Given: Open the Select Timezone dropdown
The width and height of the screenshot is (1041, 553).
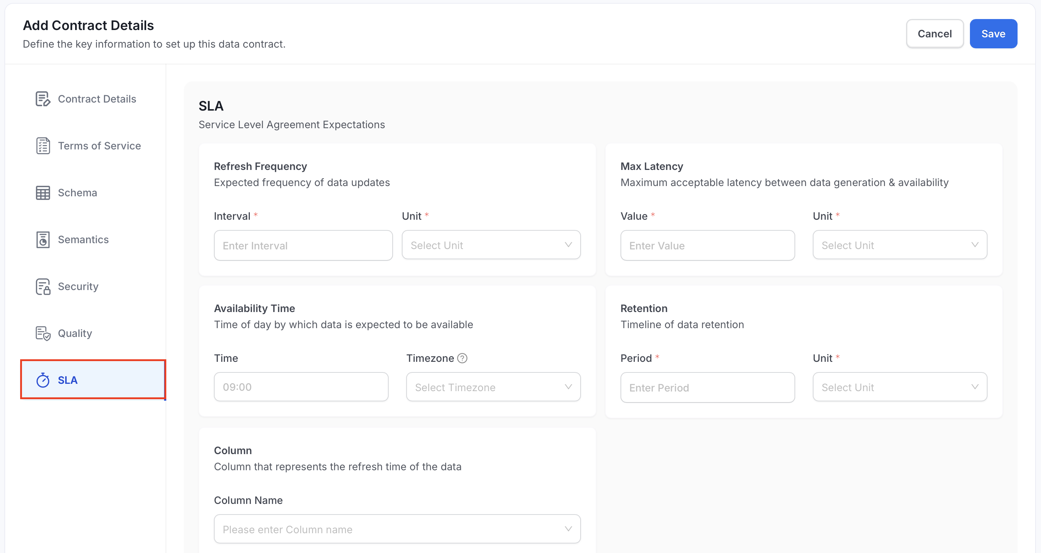Looking at the screenshot, I should (x=493, y=387).
